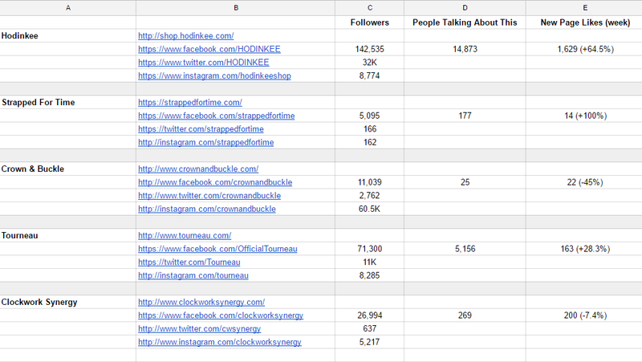Open the cwsynergy Twitter link
The width and height of the screenshot is (642, 362).
coord(199,329)
